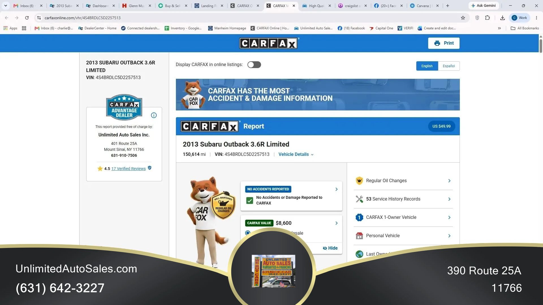The image size is (543, 305).
Task: Switch to the Carvana tab
Action: point(424,6)
